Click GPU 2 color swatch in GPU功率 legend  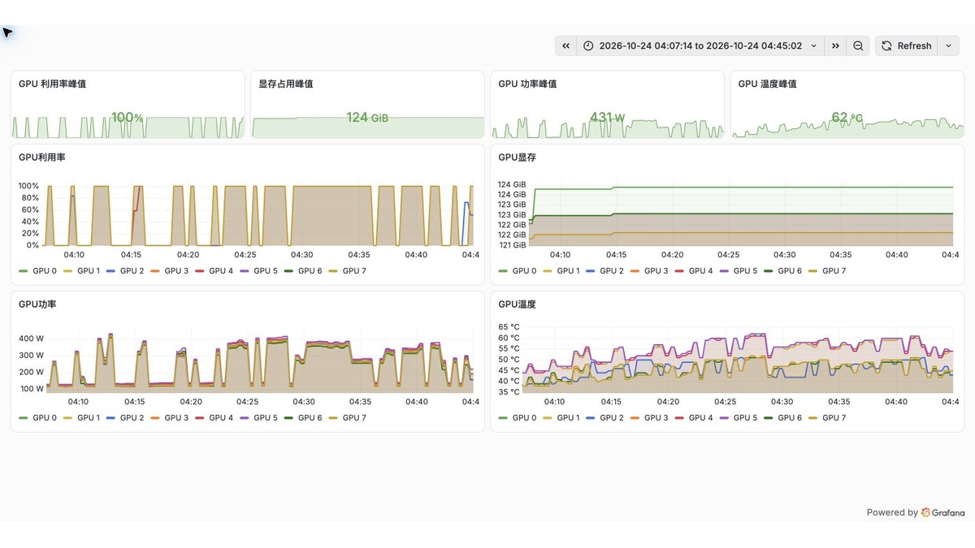110,418
